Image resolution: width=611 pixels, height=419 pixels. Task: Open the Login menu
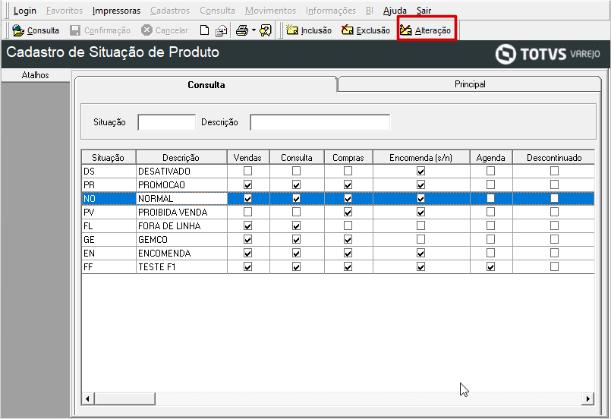[24, 11]
